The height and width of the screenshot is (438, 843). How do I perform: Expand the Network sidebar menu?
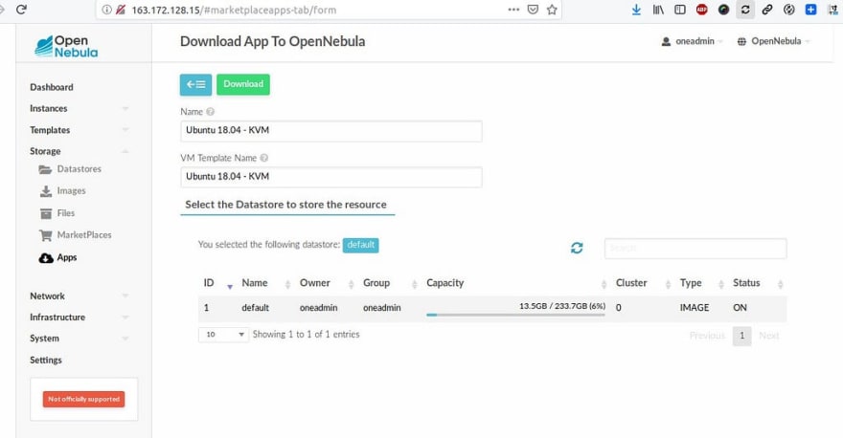tap(79, 296)
